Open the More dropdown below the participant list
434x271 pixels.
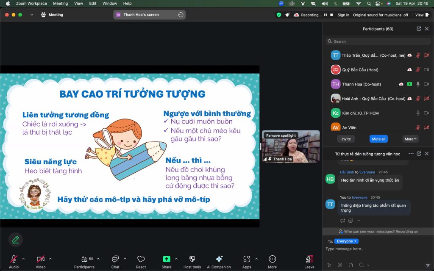[x=411, y=139]
